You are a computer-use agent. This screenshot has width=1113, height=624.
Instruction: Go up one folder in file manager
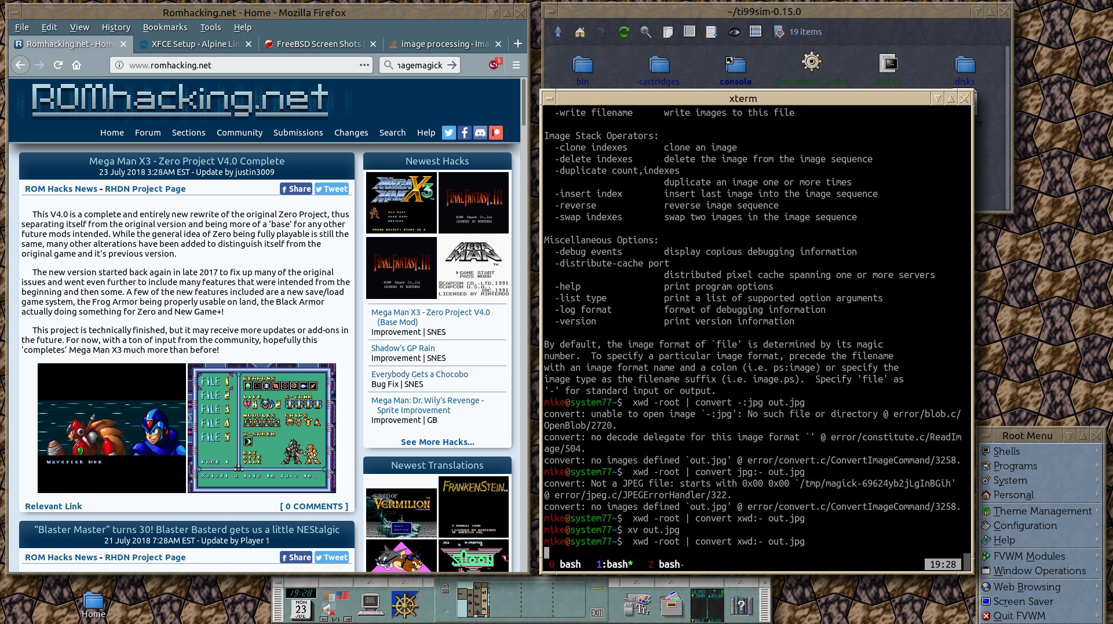pyautogui.click(x=558, y=32)
